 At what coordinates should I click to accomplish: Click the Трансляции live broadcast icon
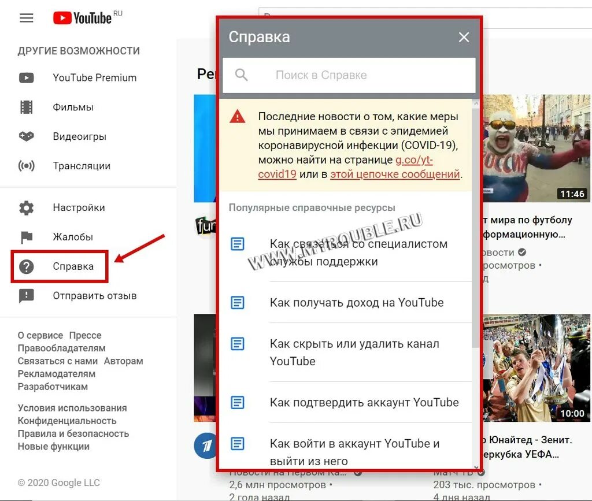[x=27, y=166]
